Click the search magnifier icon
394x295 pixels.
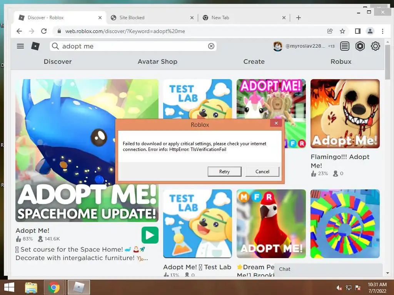pos(55,46)
